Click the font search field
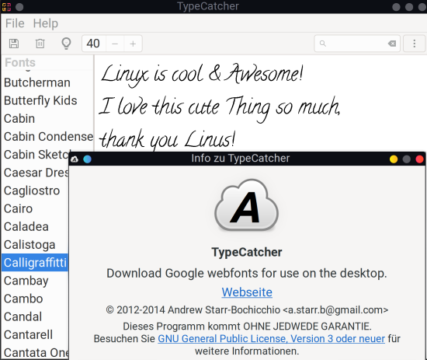The image size is (427, 360). click(357, 44)
